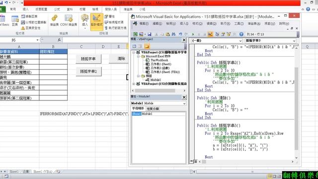The height and width of the screenshot is (179, 318).
Task: Click View Code icon in project panel
Action: pyautogui.click(x=134, y=46)
